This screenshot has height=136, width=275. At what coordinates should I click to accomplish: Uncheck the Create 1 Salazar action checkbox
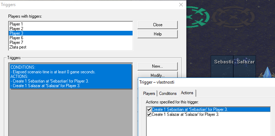[x=149, y=114]
